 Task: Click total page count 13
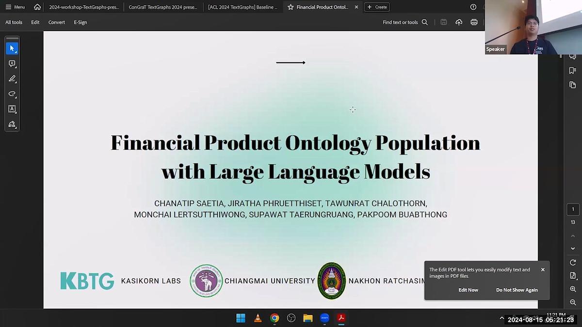(573, 222)
